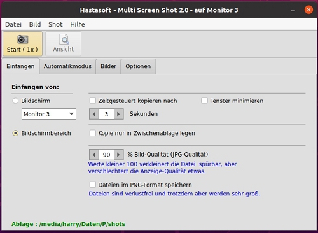Click the camera Start (1x) button
This screenshot has height=233, width=318.
[22, 44]
